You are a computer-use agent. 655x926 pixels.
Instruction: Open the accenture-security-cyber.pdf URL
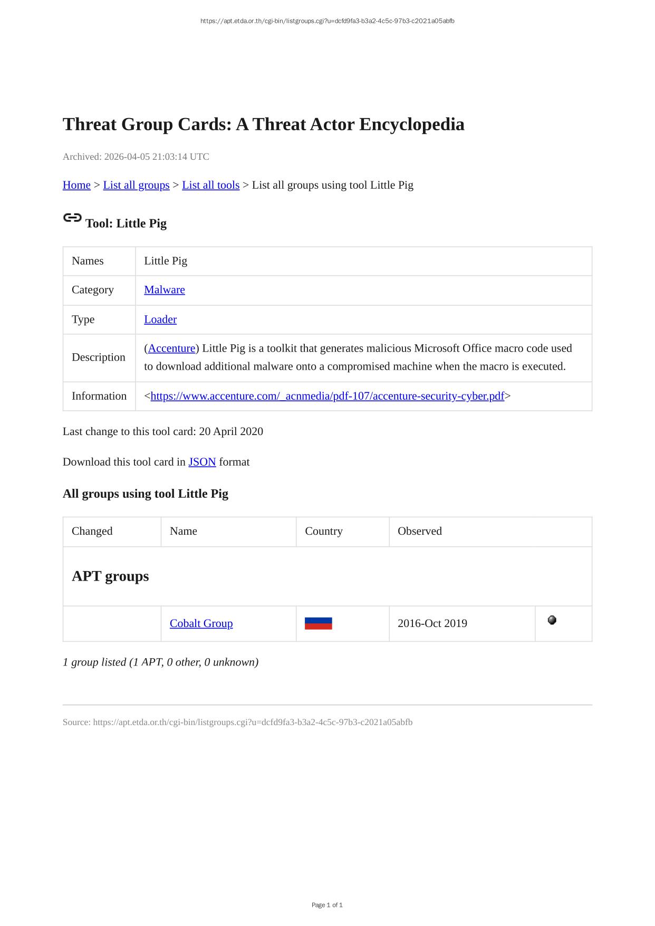tap(327, 396)
